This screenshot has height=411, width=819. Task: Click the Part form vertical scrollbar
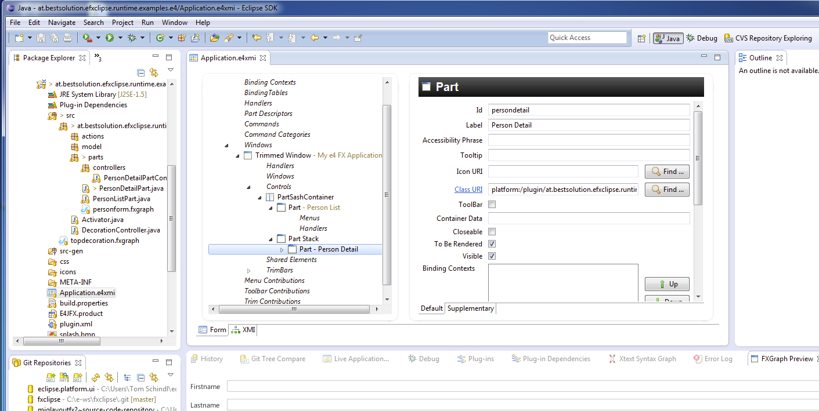tap(698, 157)
